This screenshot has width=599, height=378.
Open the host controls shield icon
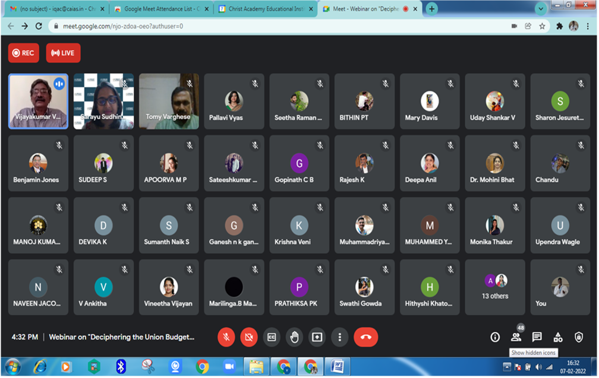(x=579, y=337)
